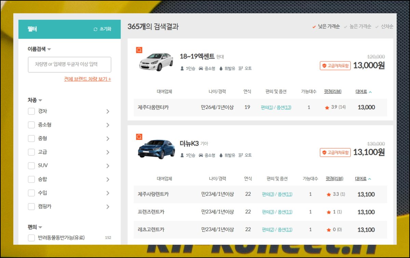This screenshot has width=410, height=258.
Task: Sort 더뉴K3 table by 대여료
Action: 363,179
